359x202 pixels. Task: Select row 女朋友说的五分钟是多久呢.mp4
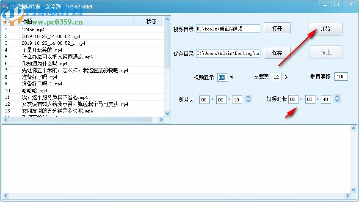[83, 111]
